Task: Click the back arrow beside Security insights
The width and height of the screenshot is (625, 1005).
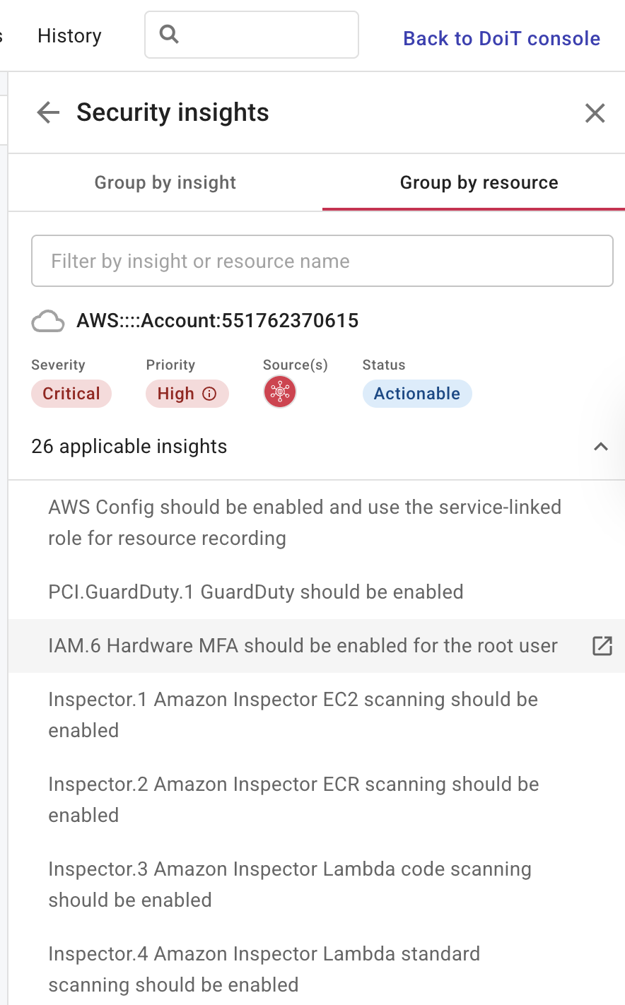Action: coord(47,112)
